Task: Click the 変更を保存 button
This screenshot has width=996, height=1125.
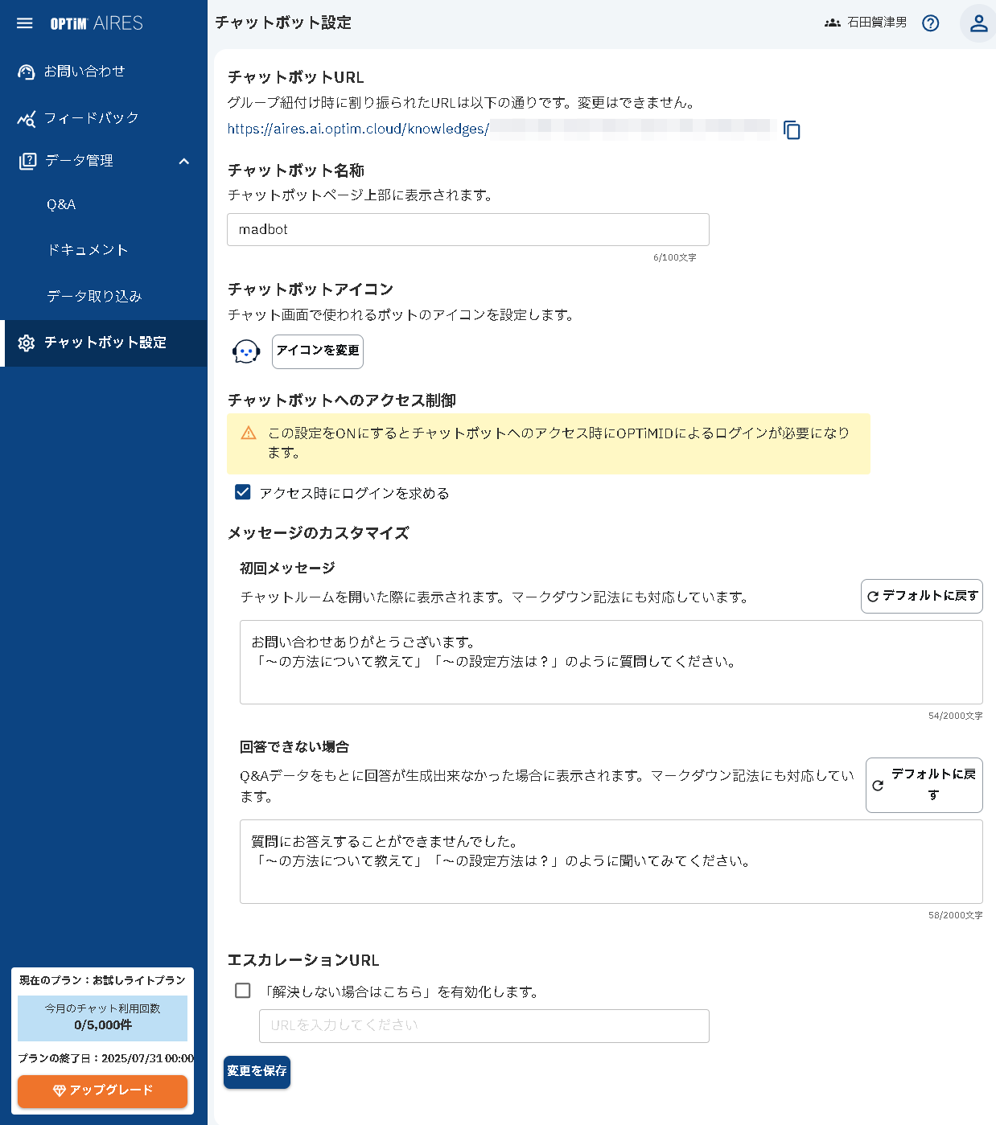Action: pos(256,1072)
